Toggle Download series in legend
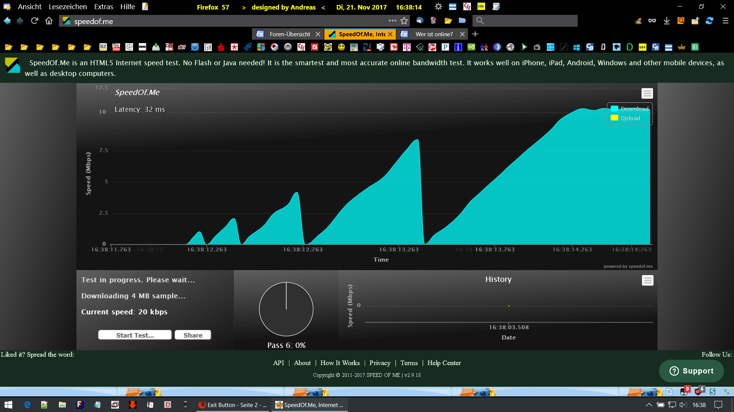Screen dimensions: 734x412 [x=634, y=109]
